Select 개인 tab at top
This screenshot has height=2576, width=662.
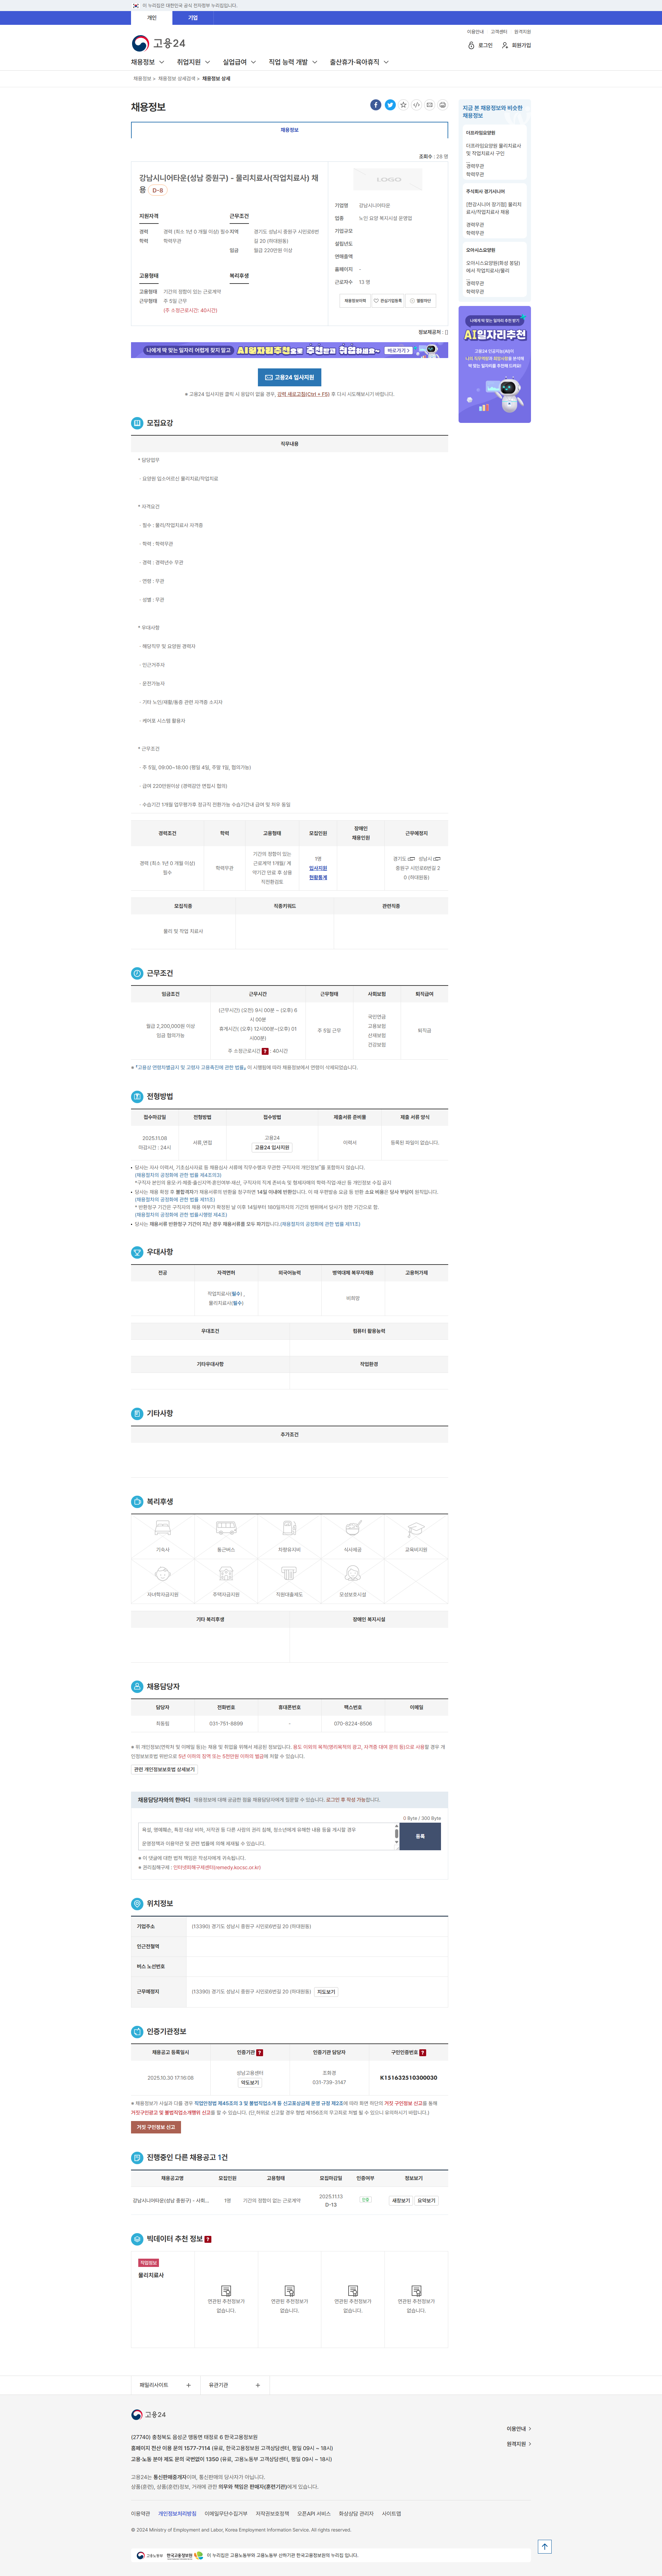(x=152, y=18)
